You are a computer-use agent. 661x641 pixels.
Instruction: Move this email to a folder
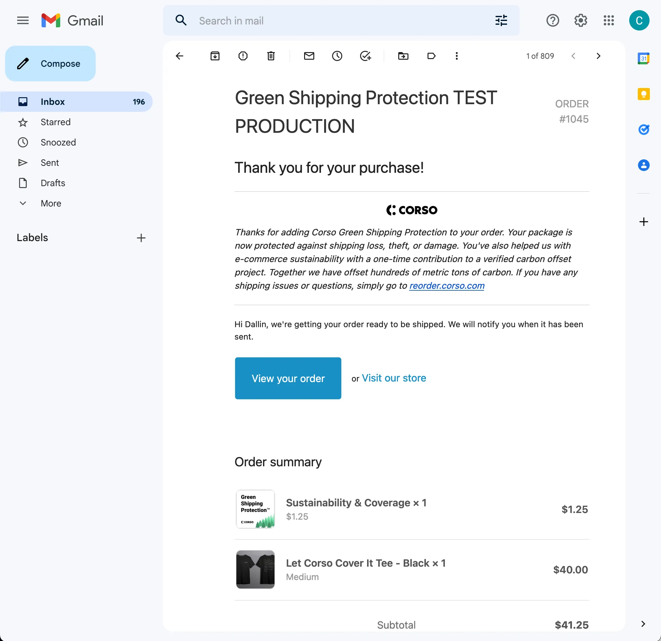click(x=403, y=56)
